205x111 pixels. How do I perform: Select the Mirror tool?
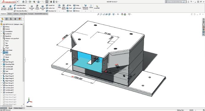coord(76,11)
